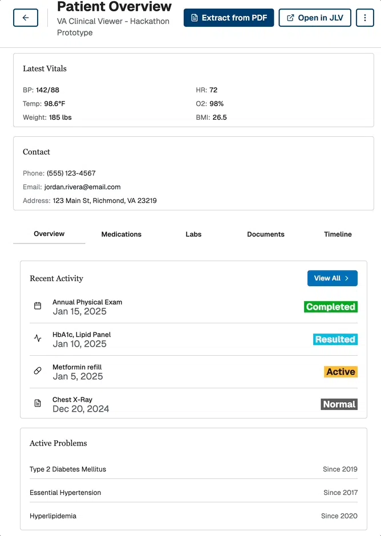The image size is (381, 536).
Task: Select the Documents tab
Action: [x=266, y=234]
